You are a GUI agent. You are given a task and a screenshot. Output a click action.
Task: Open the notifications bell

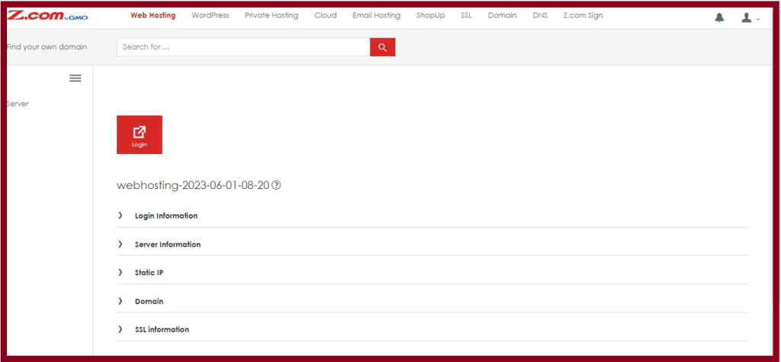point(719,18)
